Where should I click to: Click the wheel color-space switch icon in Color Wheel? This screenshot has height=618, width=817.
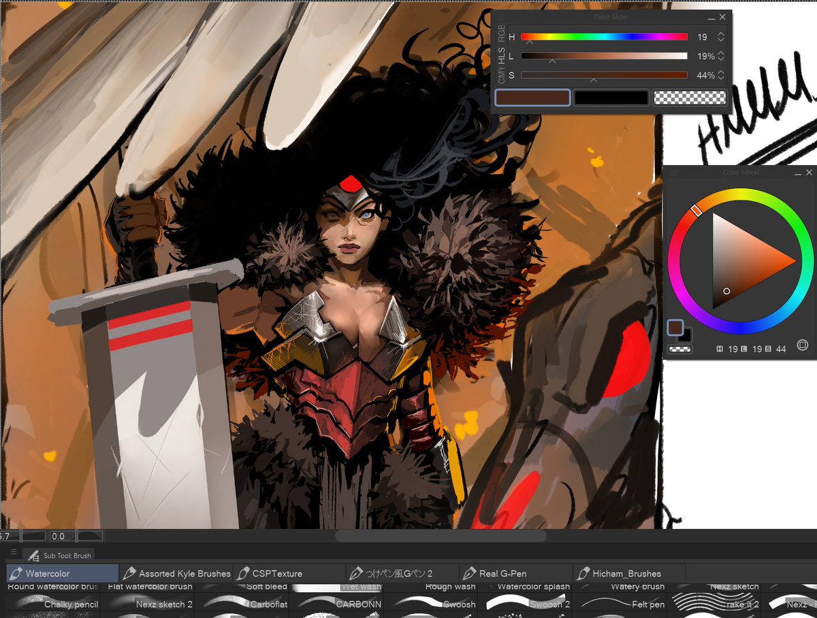pos(802,346)
